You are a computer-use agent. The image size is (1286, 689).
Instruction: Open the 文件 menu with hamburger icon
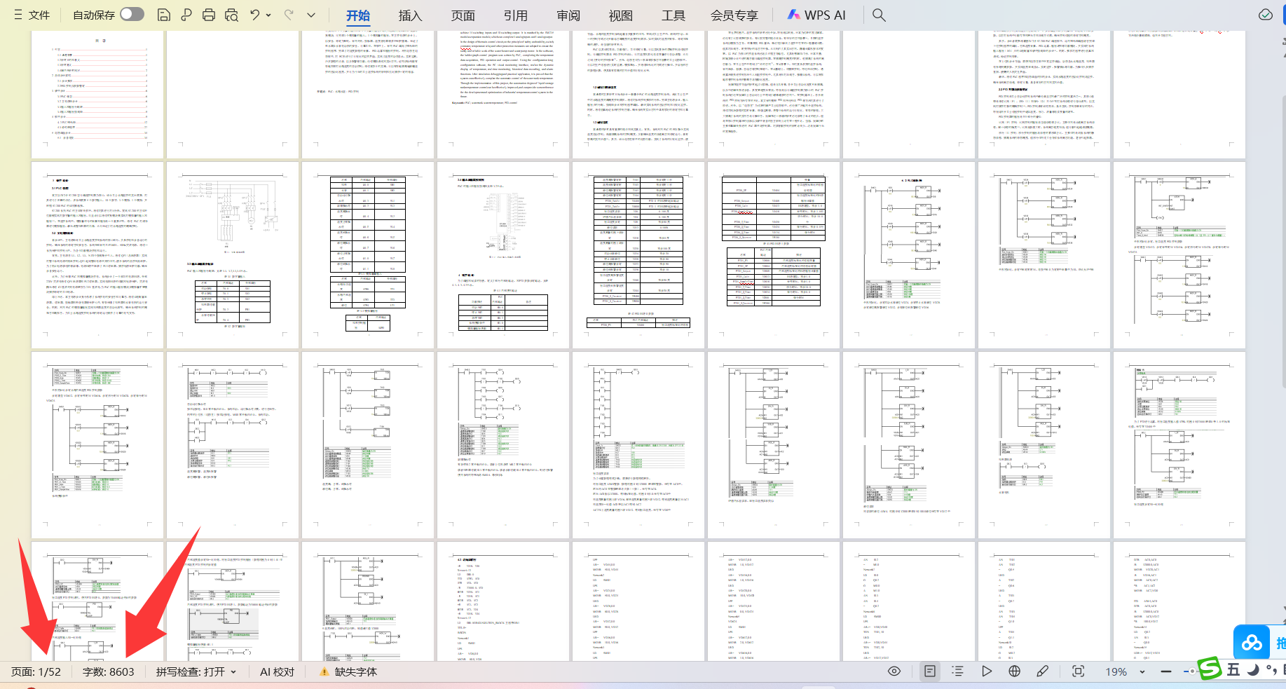pos(32,15)
